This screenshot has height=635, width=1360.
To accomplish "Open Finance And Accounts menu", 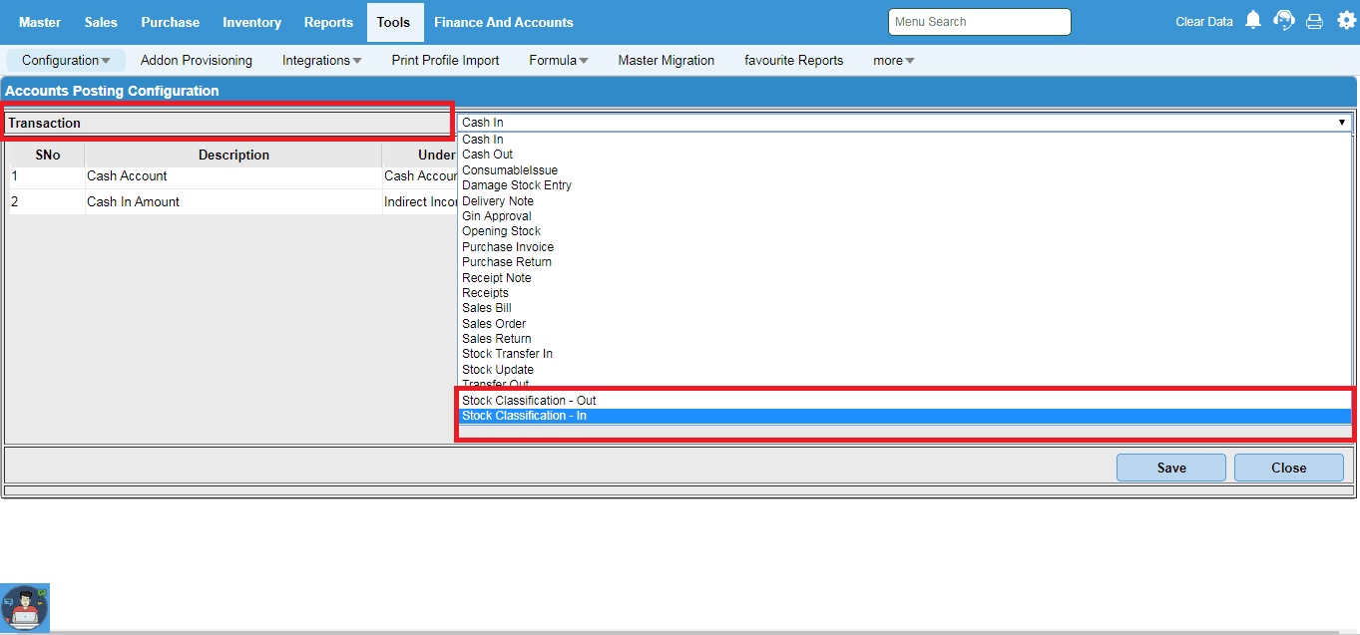I will pos(504,22).
